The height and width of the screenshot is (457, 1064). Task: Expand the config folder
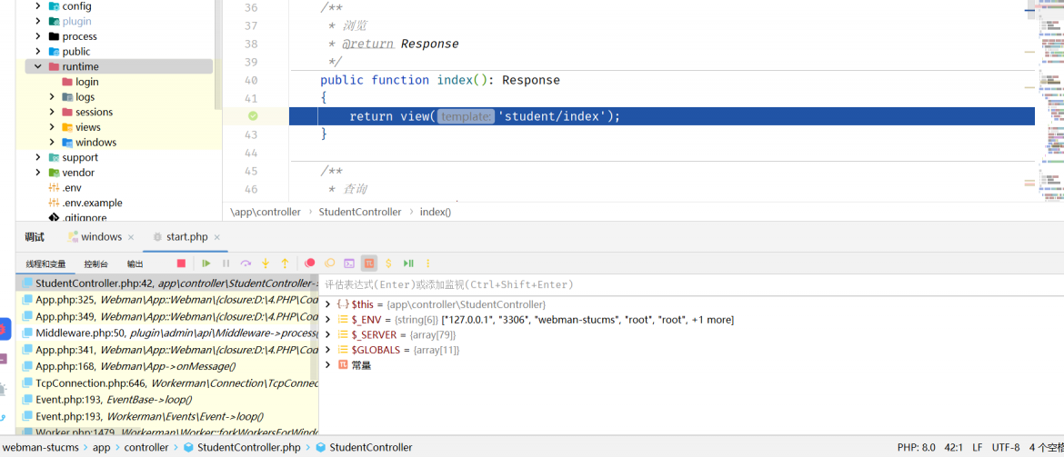39,6
